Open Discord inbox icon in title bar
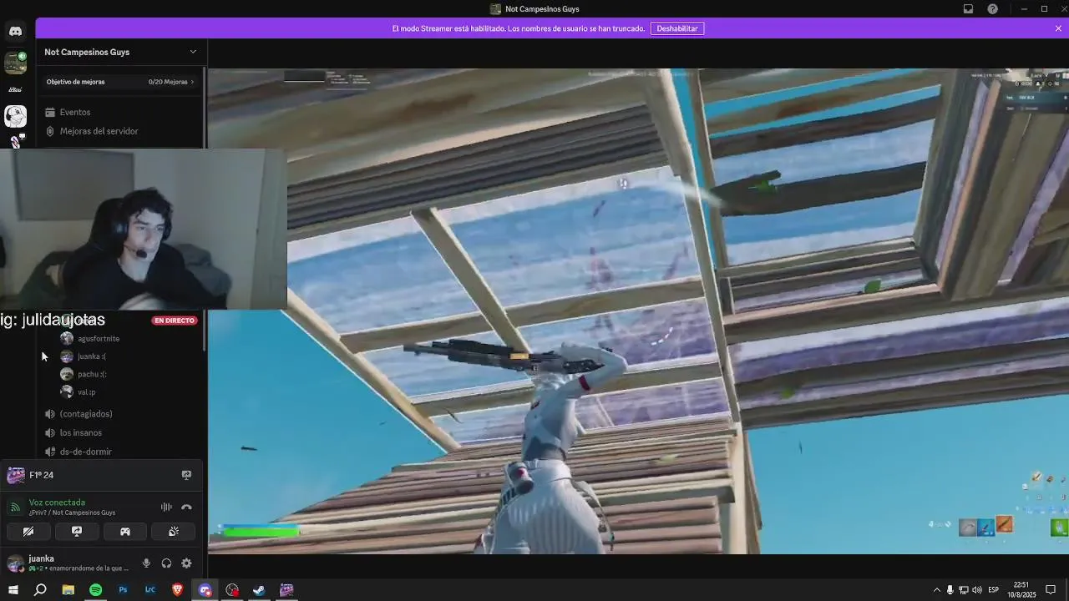The width and height of the screenshot is (1069, 601). [968, 9]
